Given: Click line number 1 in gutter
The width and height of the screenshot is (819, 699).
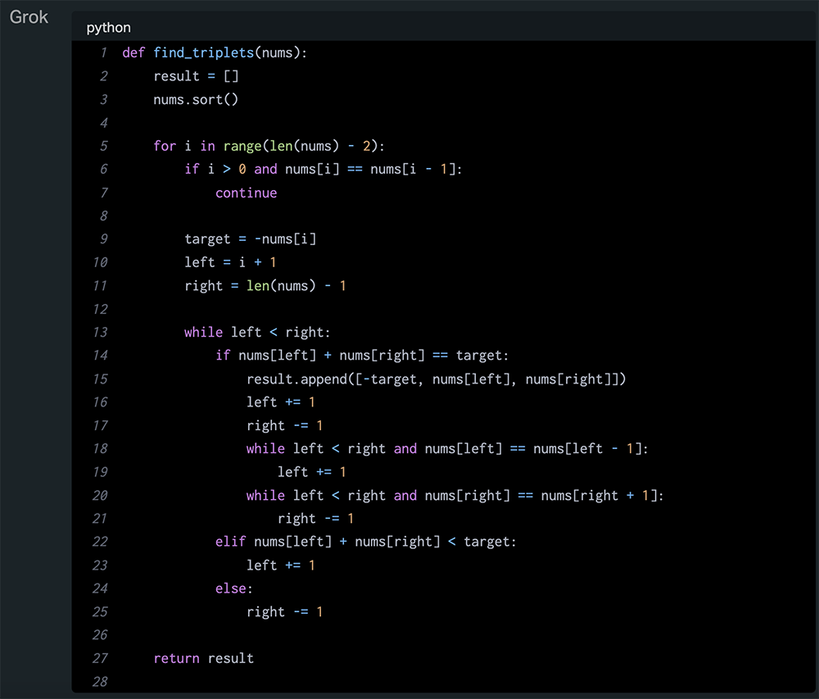Looking at the screenshot, I should (104, 53).
